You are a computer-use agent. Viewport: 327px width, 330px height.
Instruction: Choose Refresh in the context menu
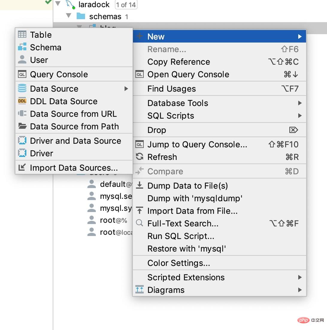point(219,157)
